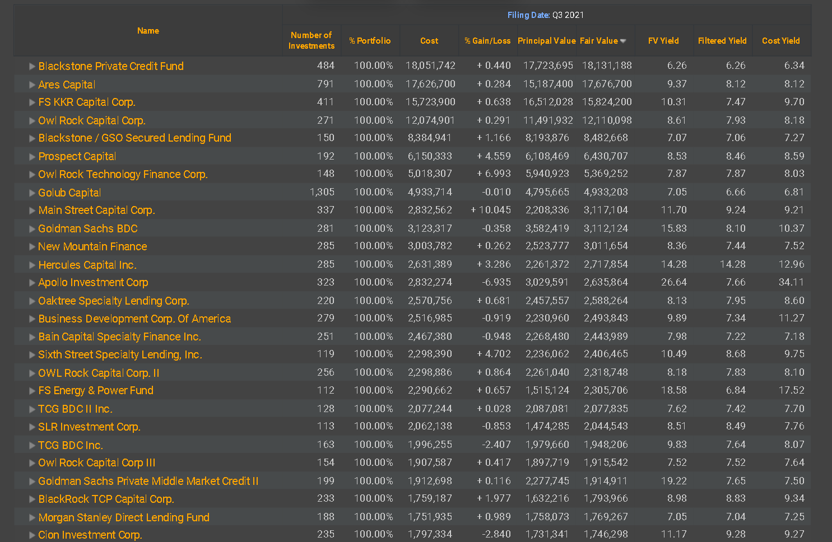
Task: Click the Fair Value sort arrow icon
Action: [623, 41]
